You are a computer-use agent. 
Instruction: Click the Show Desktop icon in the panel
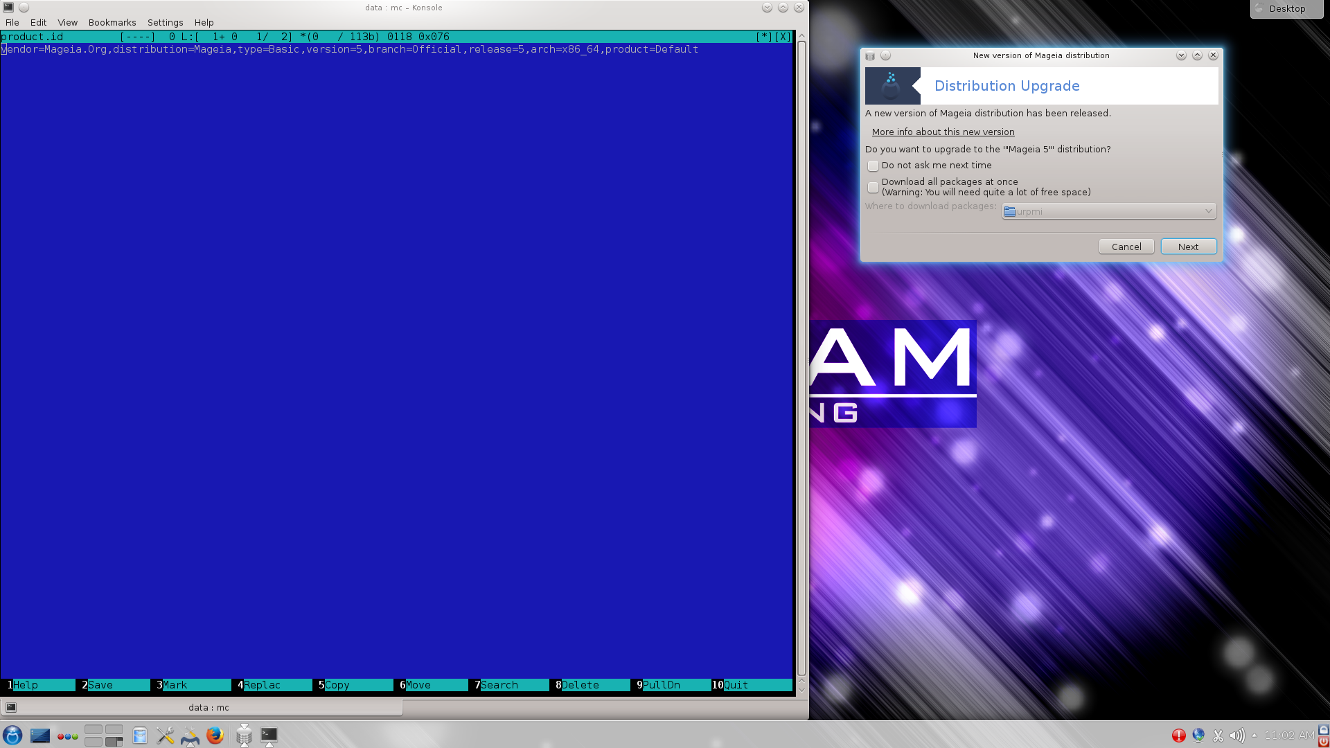tap(40, 735)
